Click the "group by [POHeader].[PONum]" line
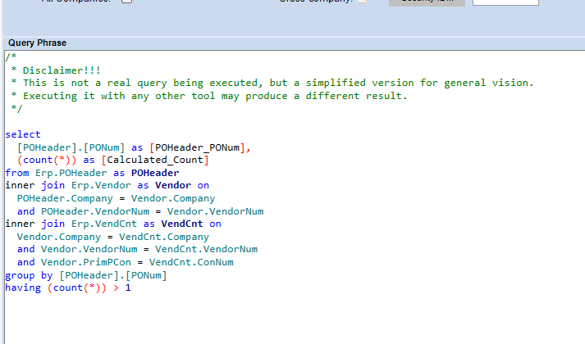Screen dimensions: 585x344 tap(86, 275)
